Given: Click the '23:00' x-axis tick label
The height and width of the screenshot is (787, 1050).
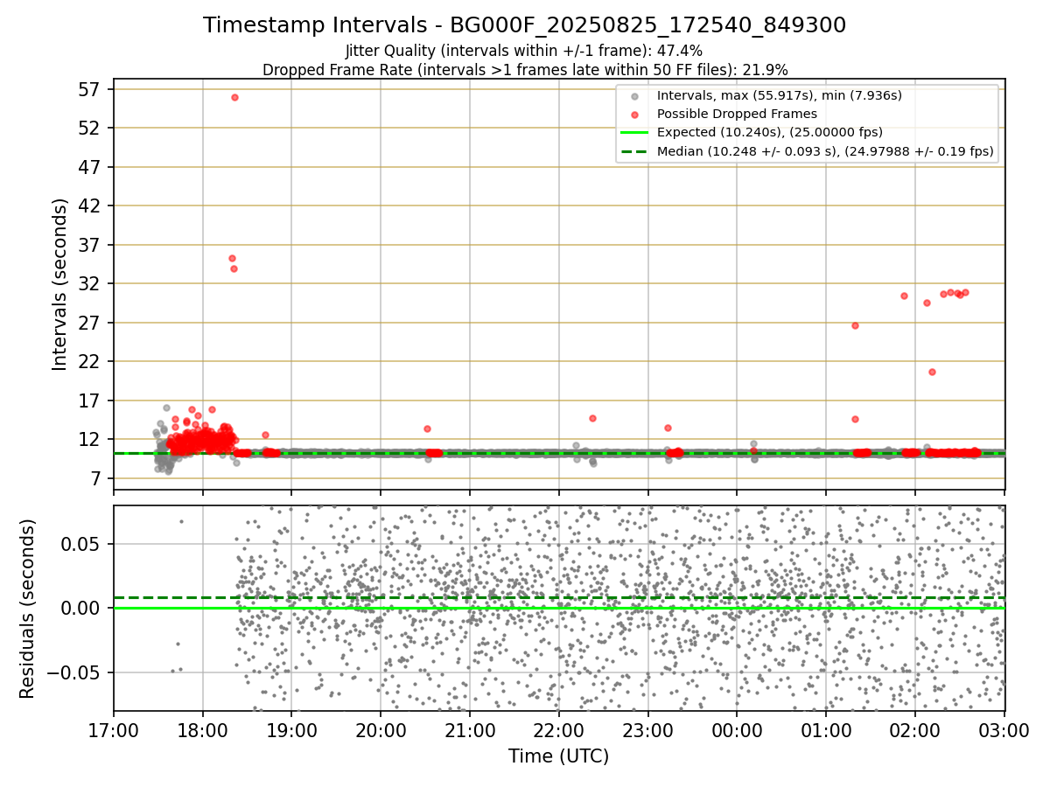Looking at the screenshot, I should coord(648,731).
